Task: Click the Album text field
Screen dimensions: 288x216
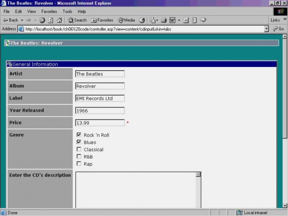Action: click(x=100, y=86)
